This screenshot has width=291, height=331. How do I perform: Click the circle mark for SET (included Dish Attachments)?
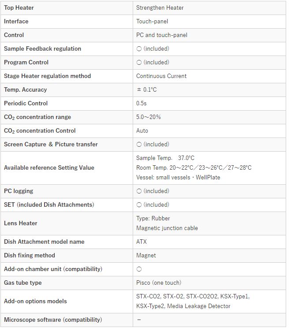pyautogui.click(x=139, y=205)
